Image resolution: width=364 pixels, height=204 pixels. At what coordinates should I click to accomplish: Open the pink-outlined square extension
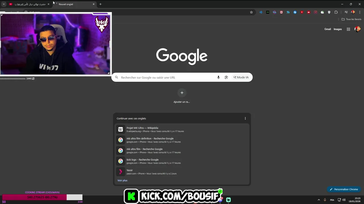click(x=315, y=12)
